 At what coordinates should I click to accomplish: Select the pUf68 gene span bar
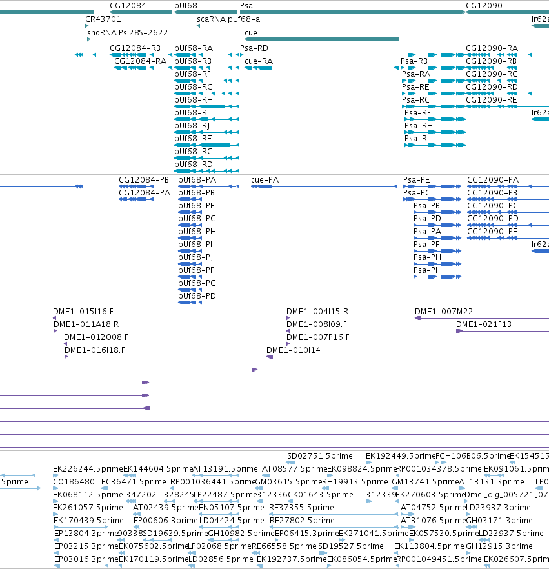(x=206, y=12)
